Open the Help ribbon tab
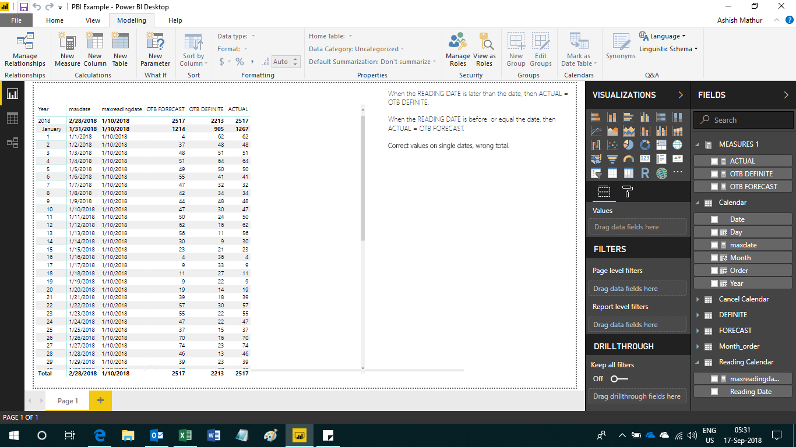The image size is (796, 447). pos(175,20)
